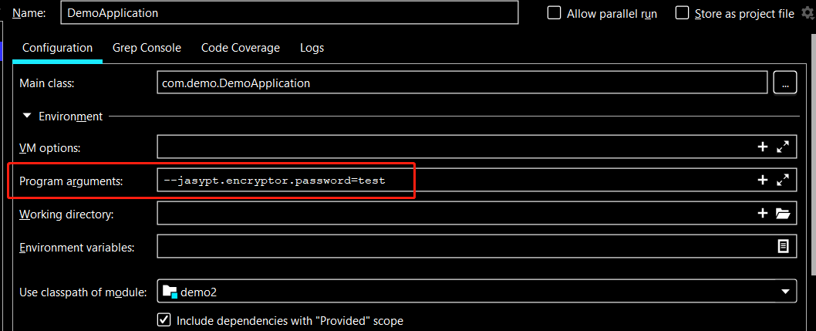Click inside the Environment variables field
The height and width of the screenshot is (331, 816).
point(463,247)
